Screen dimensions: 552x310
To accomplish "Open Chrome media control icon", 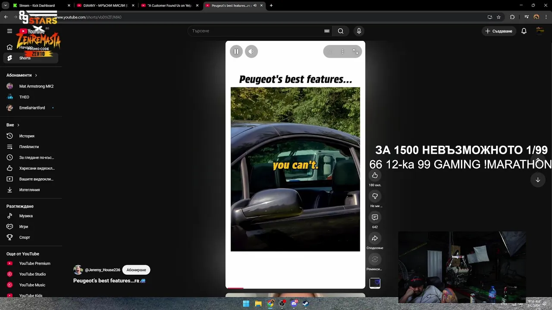I will click(527, 17).
